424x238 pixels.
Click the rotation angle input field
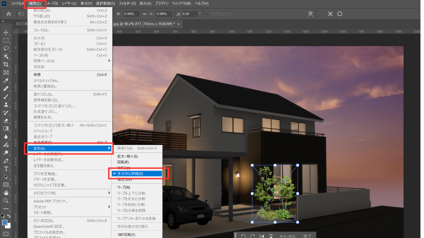(190, 14)
